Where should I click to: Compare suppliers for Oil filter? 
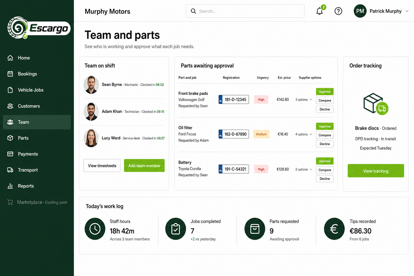click(x=325, y=135)
